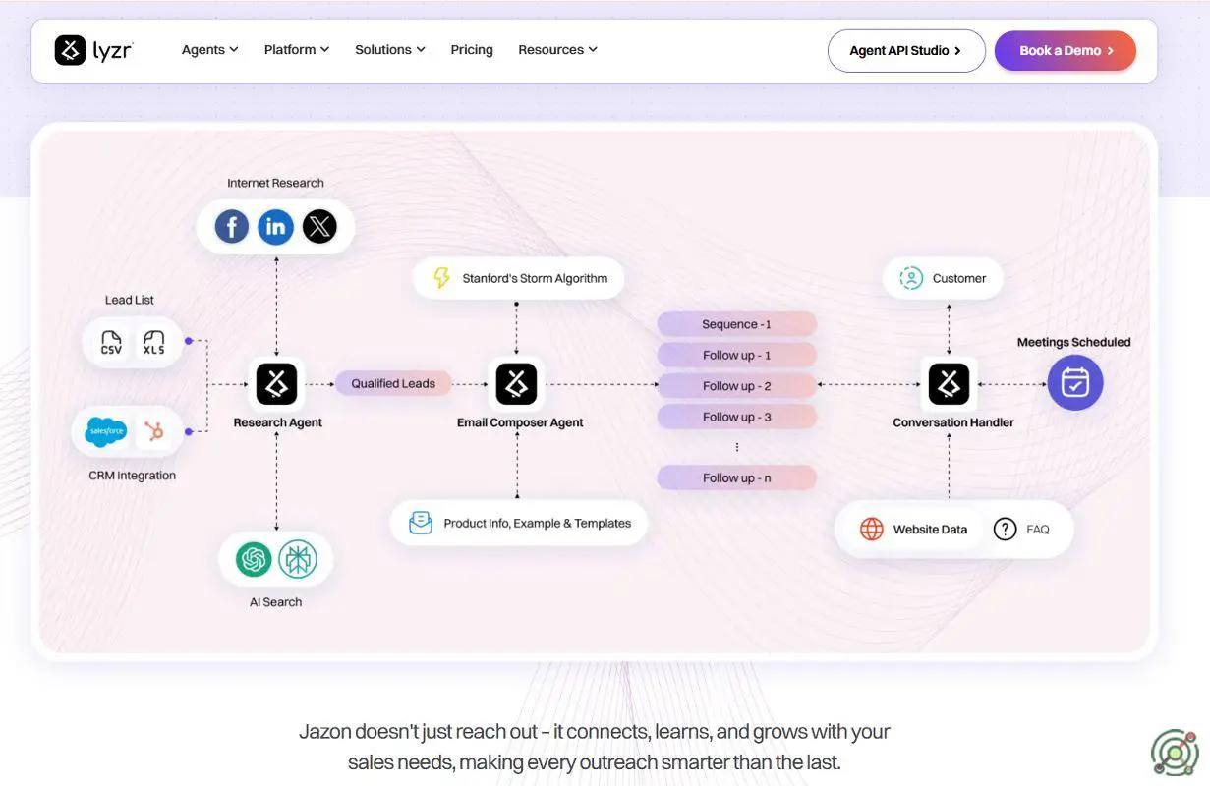Go to the Pricing page
Viewport: 1210px width, 786px height.
point(472,50)
